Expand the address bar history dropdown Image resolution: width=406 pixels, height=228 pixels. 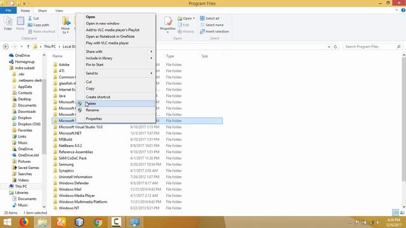[x=329, y=46]
